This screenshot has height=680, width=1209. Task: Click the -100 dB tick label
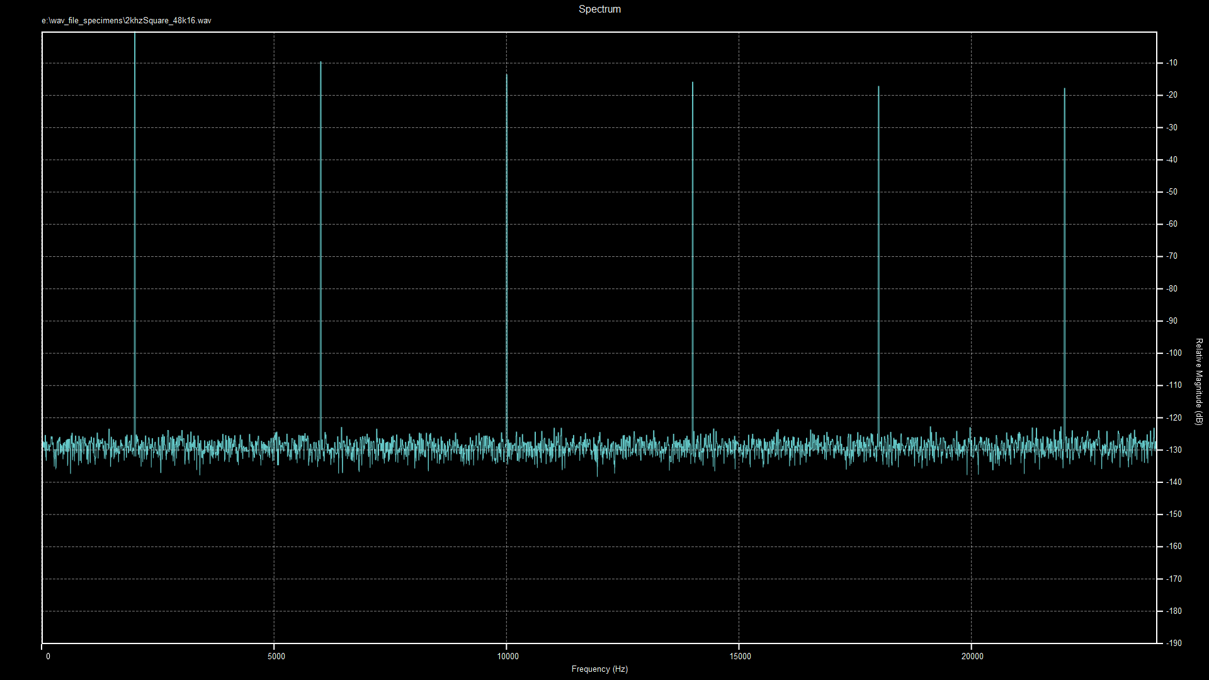click(1174, 353)
